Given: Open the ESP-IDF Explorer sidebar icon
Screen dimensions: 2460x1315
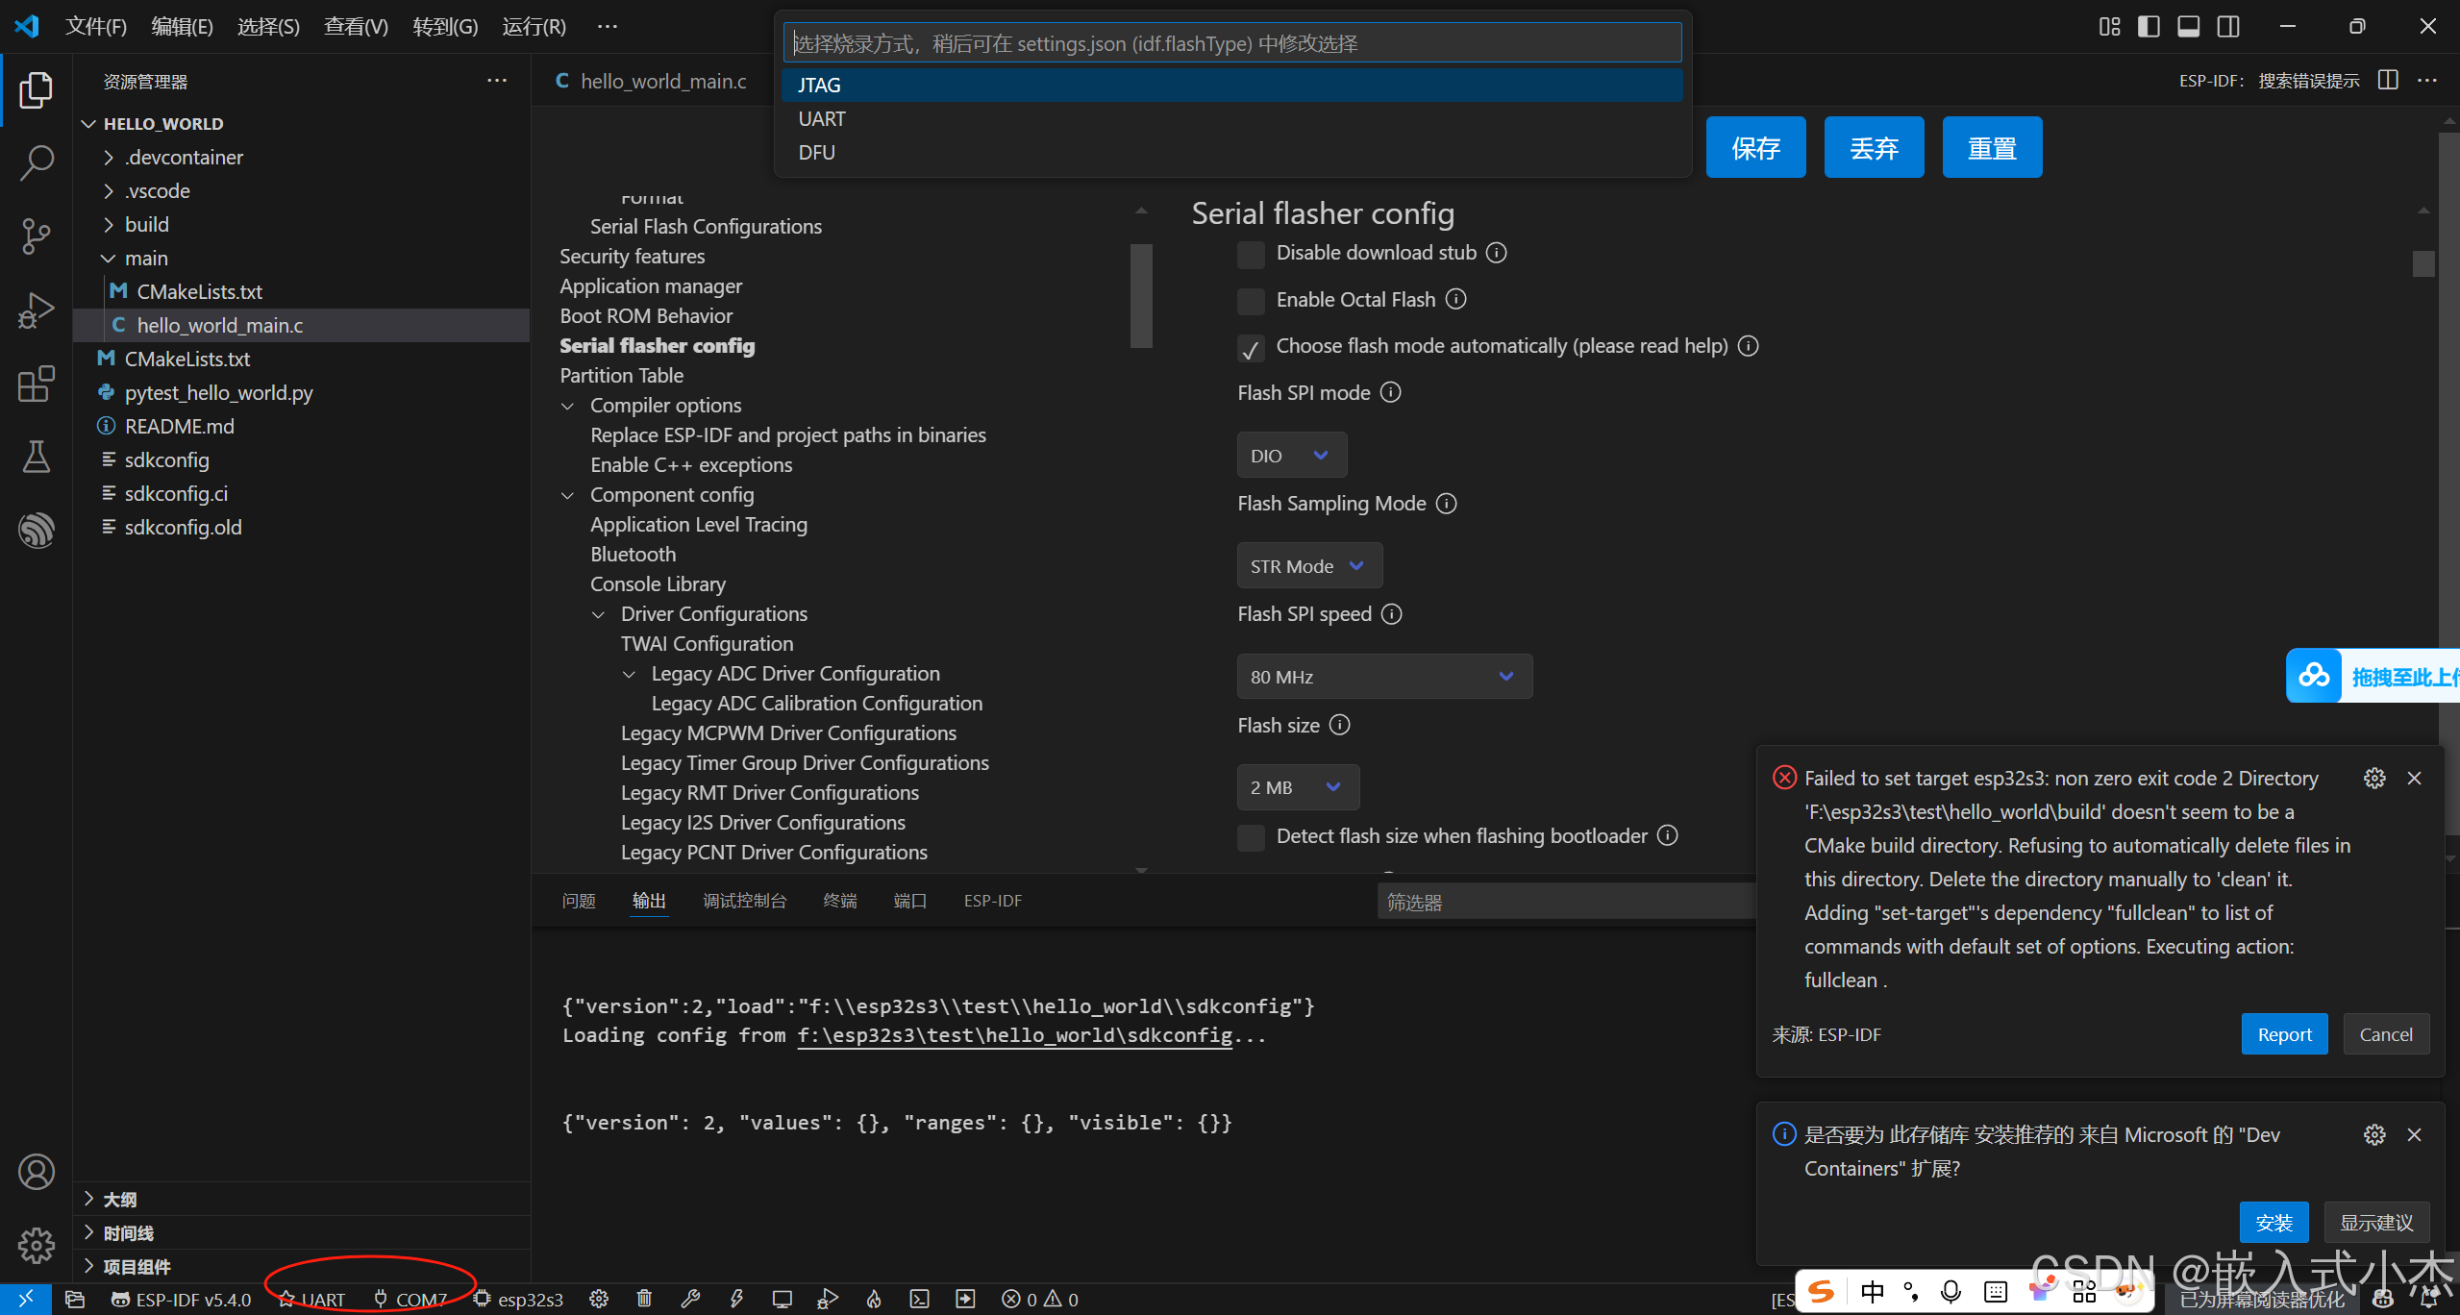Looking at the screenshot, I should click(36, 530).
